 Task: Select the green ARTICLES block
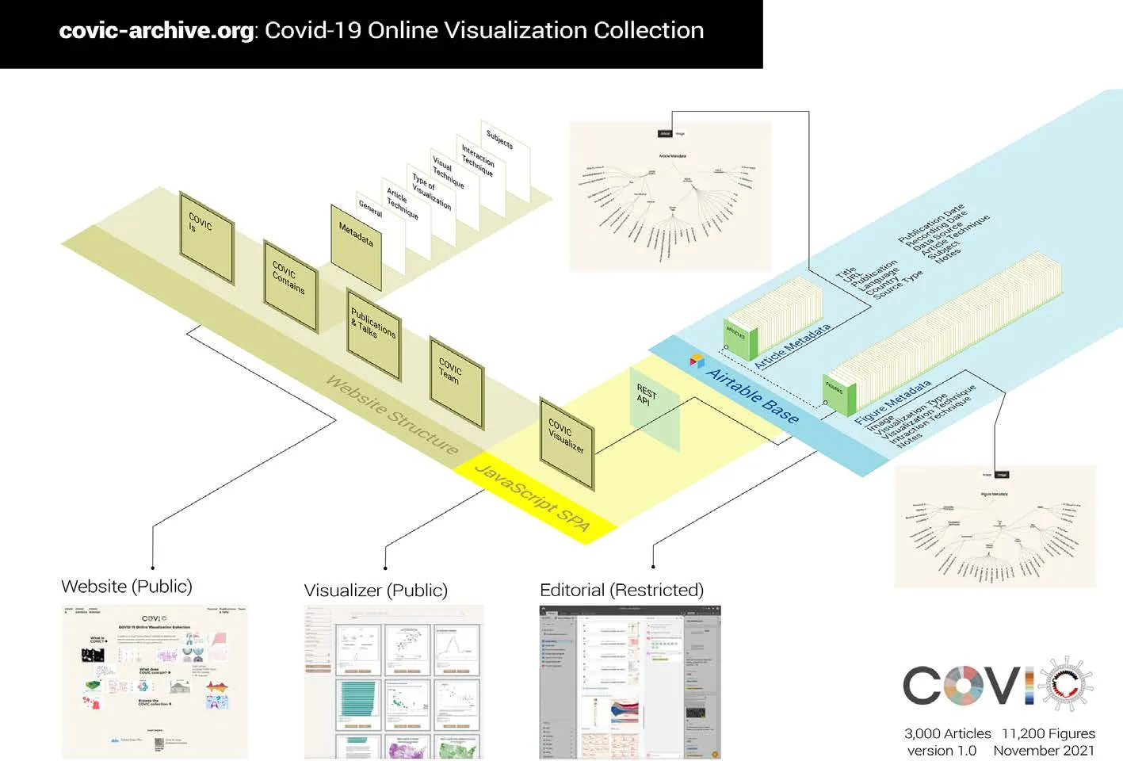(741, 338)
